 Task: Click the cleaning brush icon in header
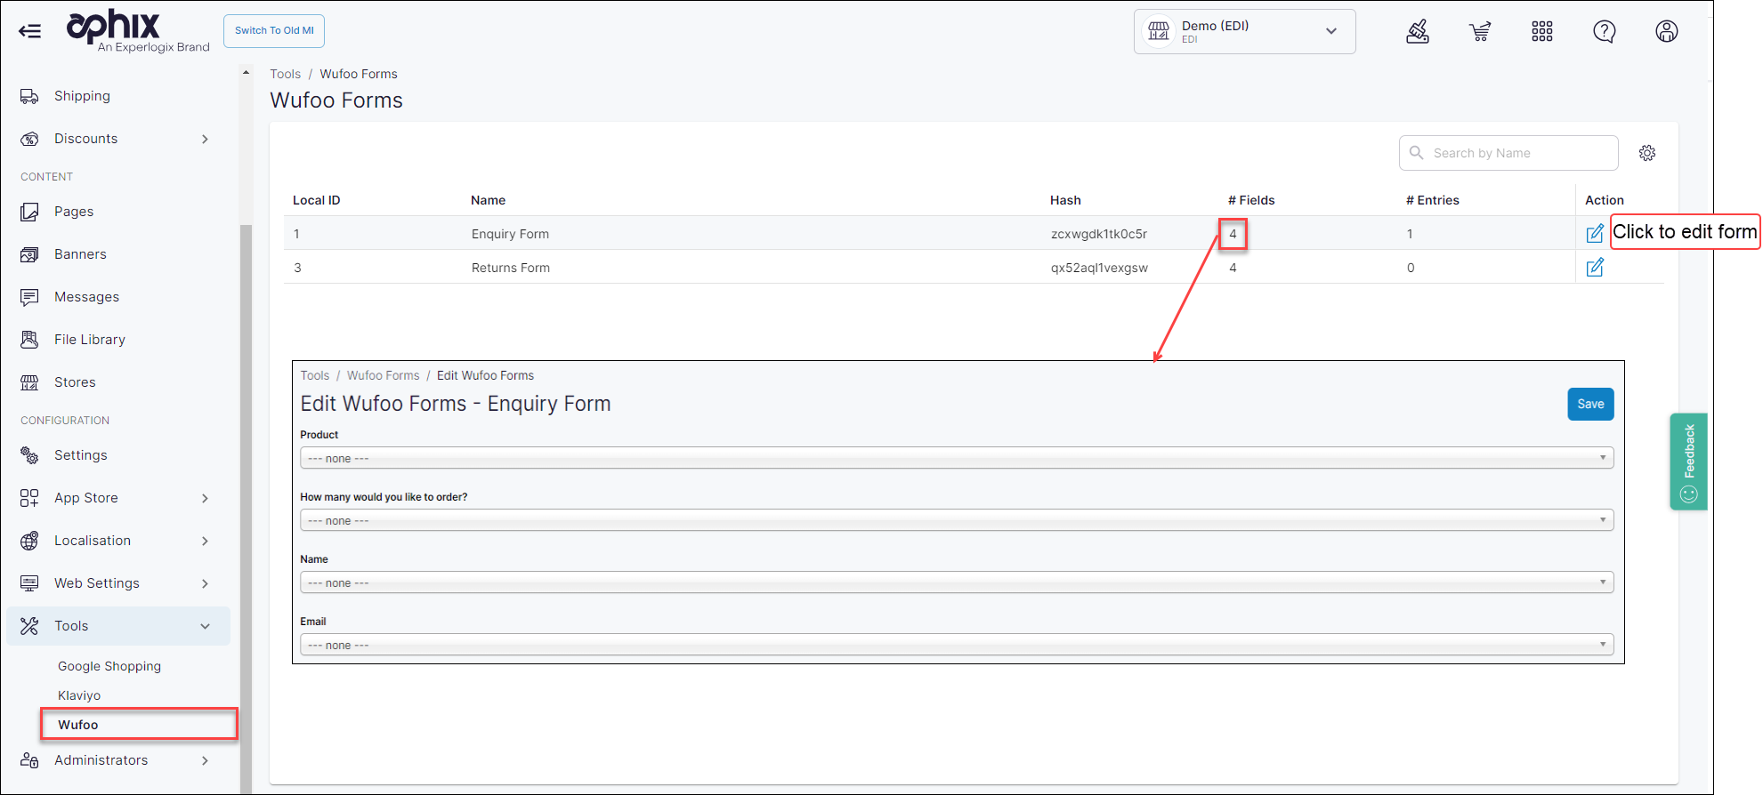[x=1417, y=32]
